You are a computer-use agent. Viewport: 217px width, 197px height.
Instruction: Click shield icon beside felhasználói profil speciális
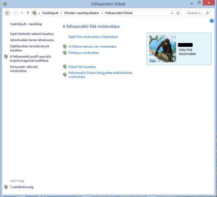click(x=6, y=56)
